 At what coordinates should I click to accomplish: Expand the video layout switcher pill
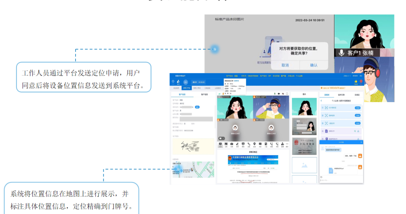click(x=222, y=139)
